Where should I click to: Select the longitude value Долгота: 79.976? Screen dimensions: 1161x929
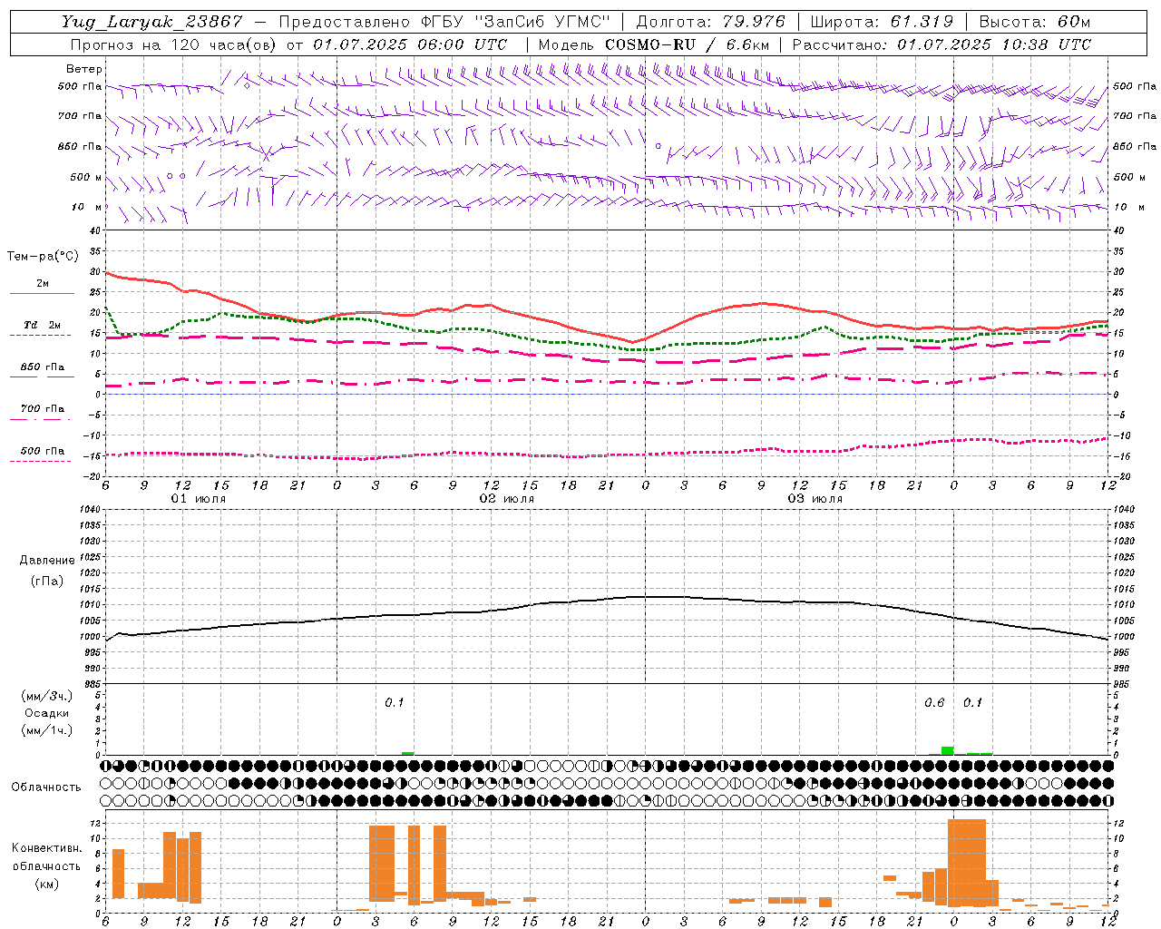pyautogui.click(x=711, y=22)
